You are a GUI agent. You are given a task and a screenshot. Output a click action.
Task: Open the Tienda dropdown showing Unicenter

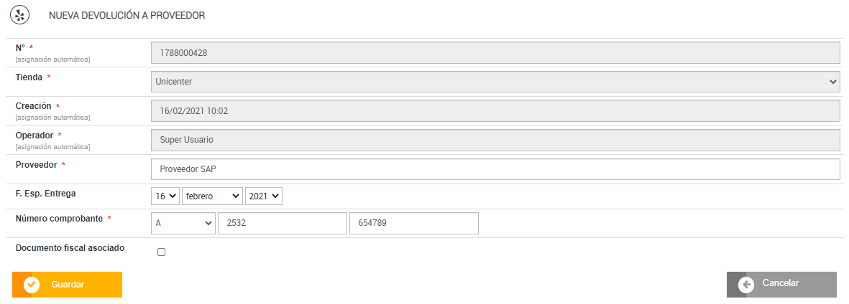(495, 82)
